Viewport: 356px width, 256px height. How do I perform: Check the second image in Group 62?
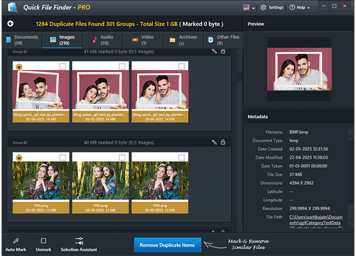122,66
